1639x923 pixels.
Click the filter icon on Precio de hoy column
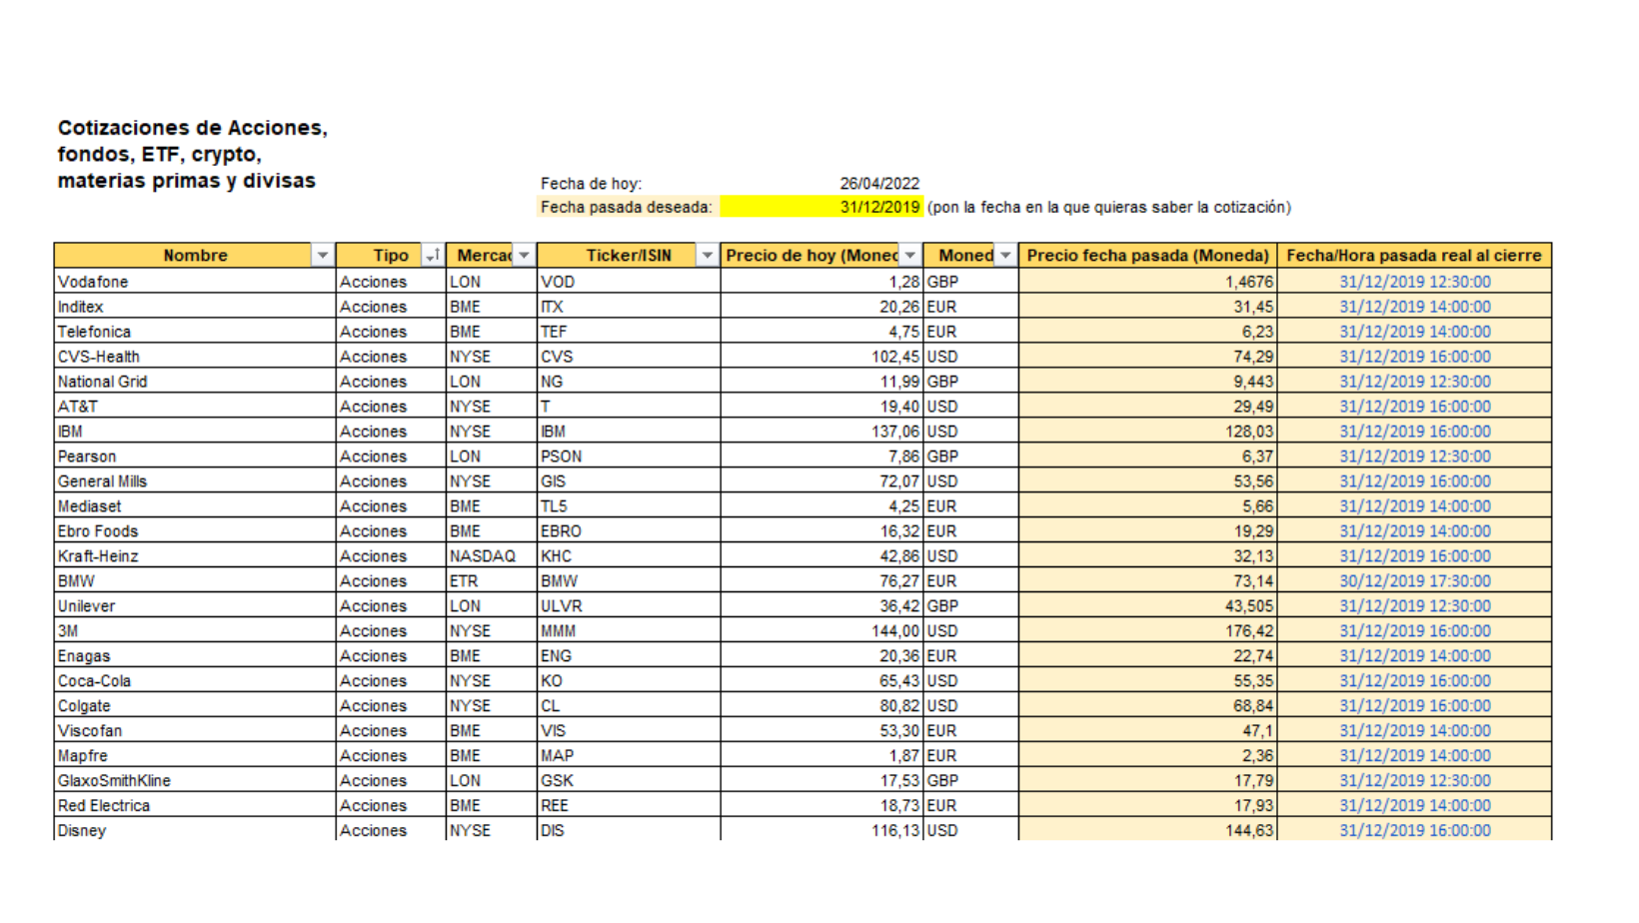click(909, 256)
